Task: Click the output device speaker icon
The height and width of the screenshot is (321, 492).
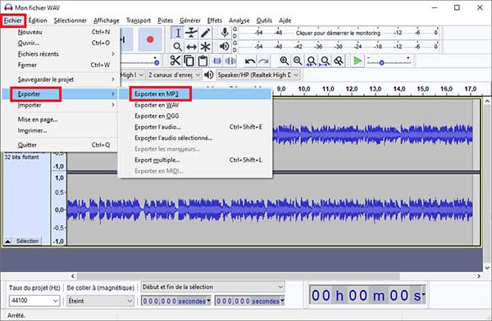Action: [208, 75]
